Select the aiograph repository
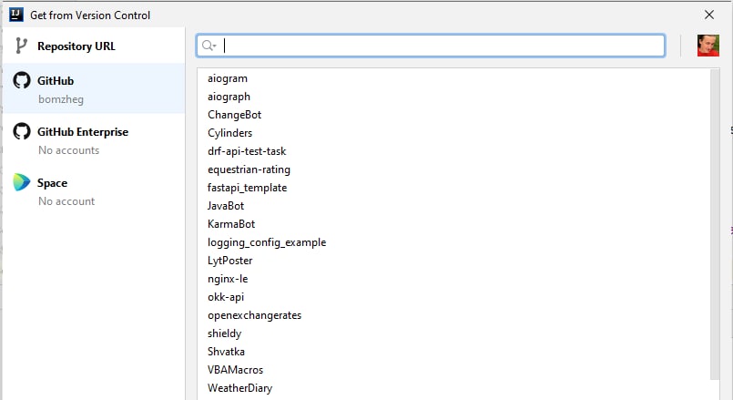The height and width of the screenshot is (400, 733). pyautogui.click(x=453, y=97)
